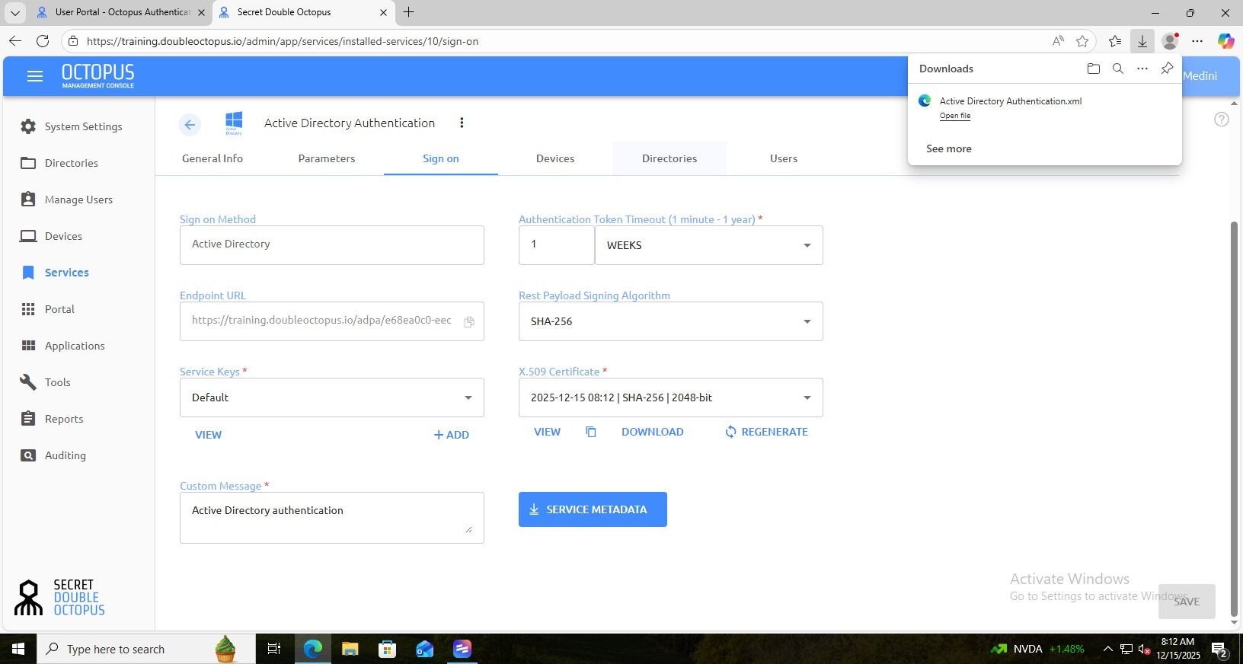Go to Manage Users in the sidebar

click(x=78, y=200)
